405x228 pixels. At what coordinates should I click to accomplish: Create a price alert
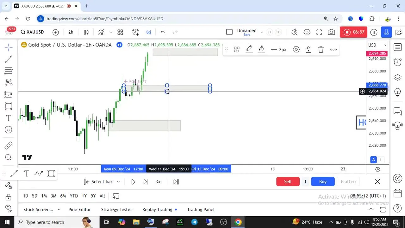point(135,32)
